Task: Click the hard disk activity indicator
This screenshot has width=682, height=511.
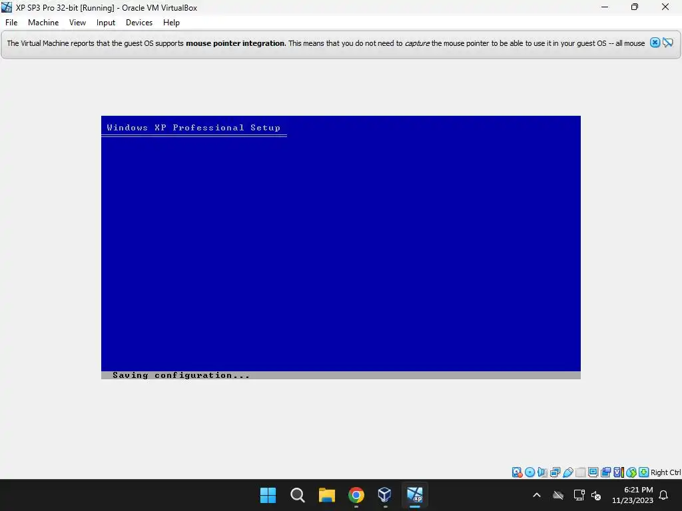Action: pyautogui.click(x=517, y=472)
